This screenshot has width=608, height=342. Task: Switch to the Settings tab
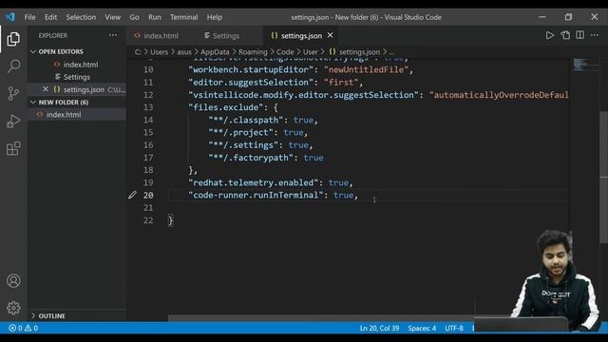226,36
